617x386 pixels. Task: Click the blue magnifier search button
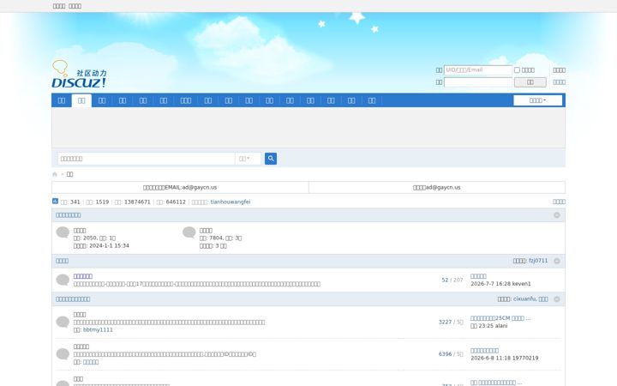coord(271,159)
